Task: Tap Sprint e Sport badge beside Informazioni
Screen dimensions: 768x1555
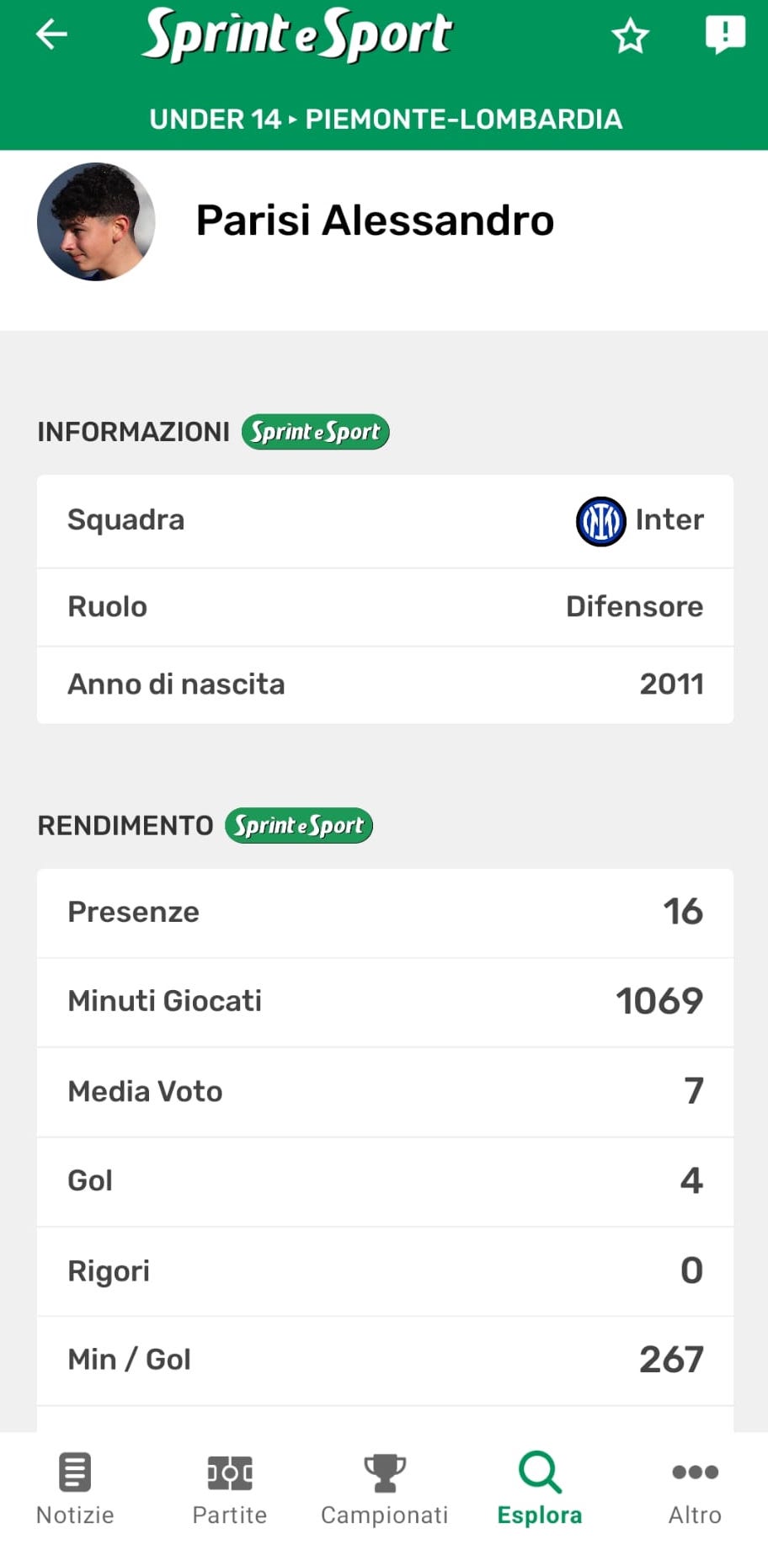Action: click(x=315, y=432)
